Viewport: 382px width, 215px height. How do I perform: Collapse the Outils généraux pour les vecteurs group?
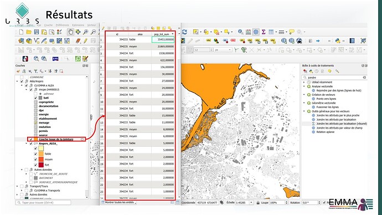tap(304, 111)
